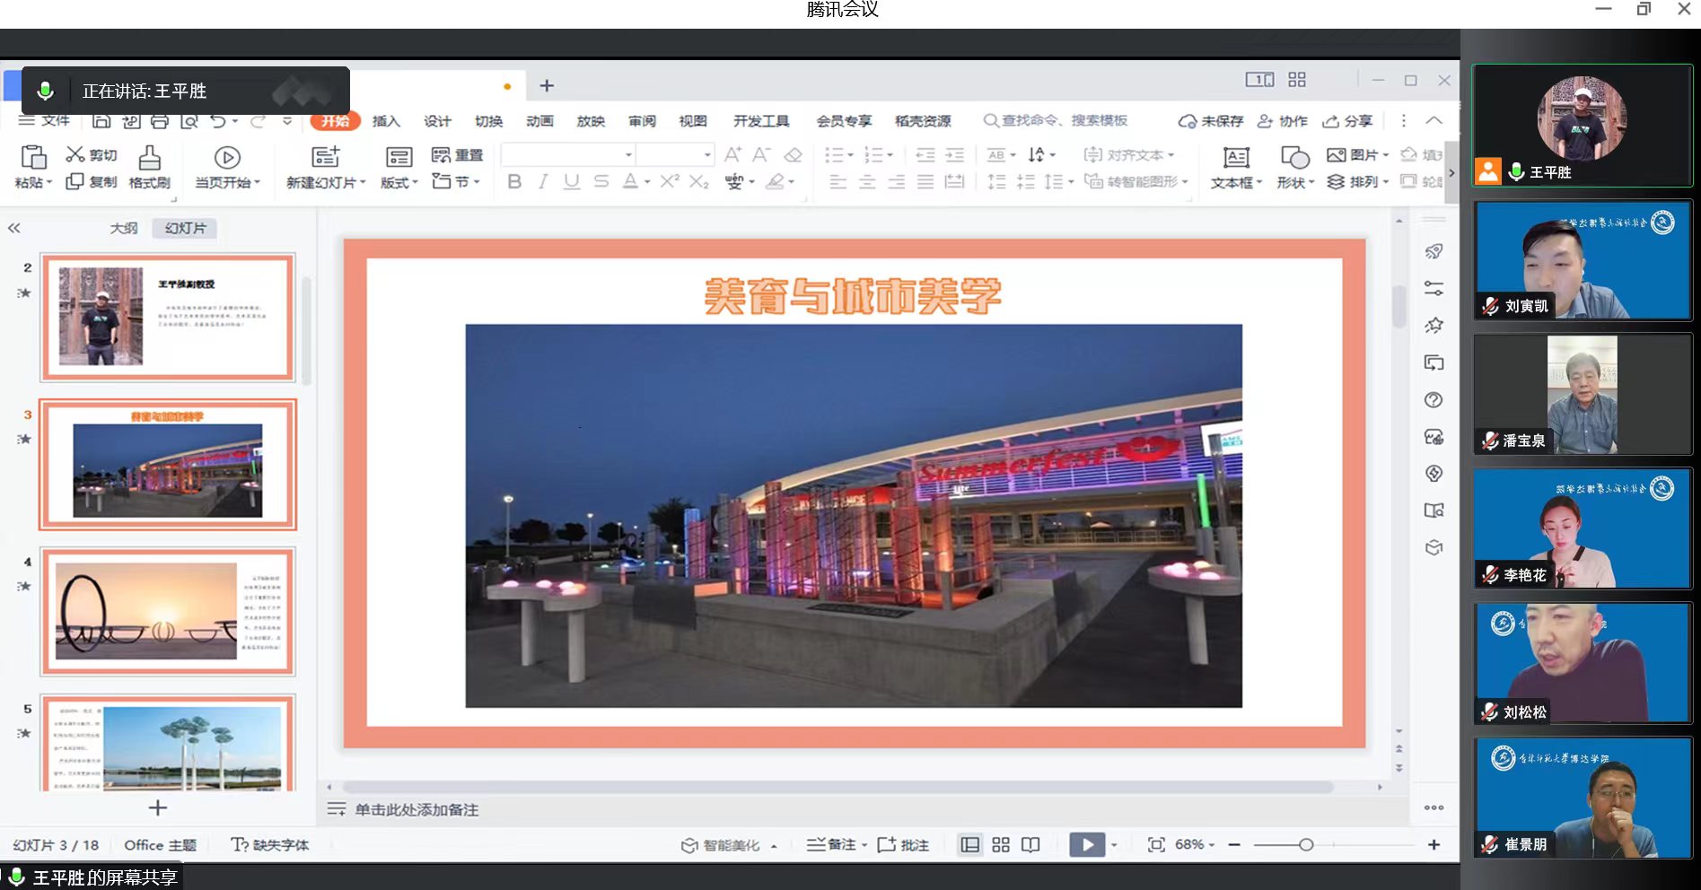This screenshot has height=890, width=1701.
Task: Select slide 4 thumbnail with sunset sculpture
Action: [168, 612]
